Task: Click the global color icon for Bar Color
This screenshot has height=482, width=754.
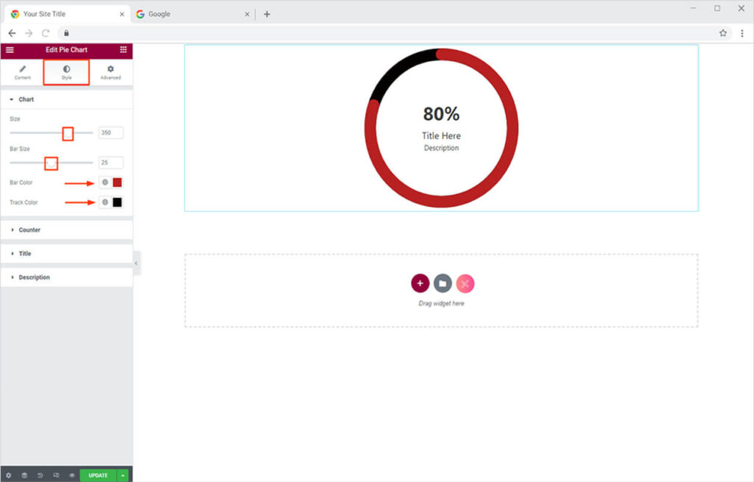Action: (x=105, y=182)
